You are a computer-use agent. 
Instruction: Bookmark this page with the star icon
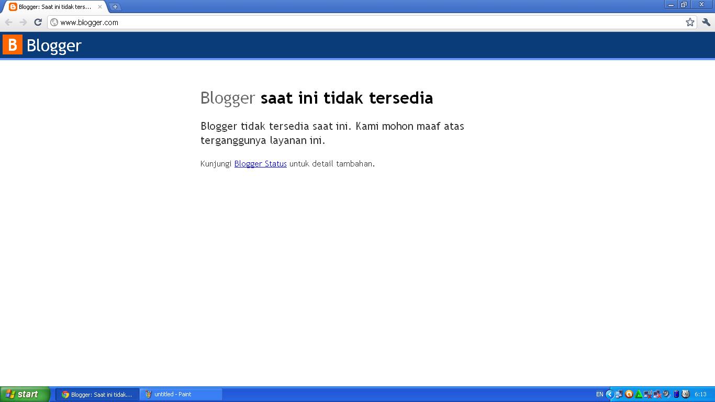click(x=690, y=22)
